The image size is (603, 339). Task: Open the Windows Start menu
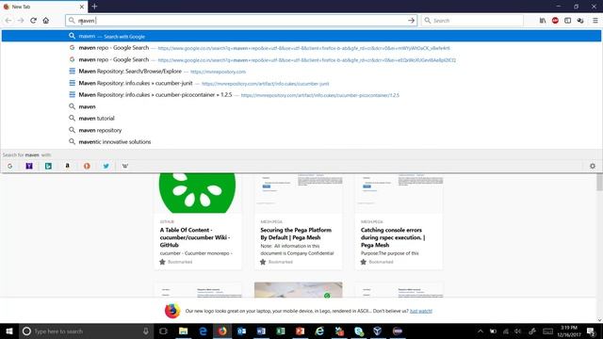pyautogui.click(x=9, y=331)
